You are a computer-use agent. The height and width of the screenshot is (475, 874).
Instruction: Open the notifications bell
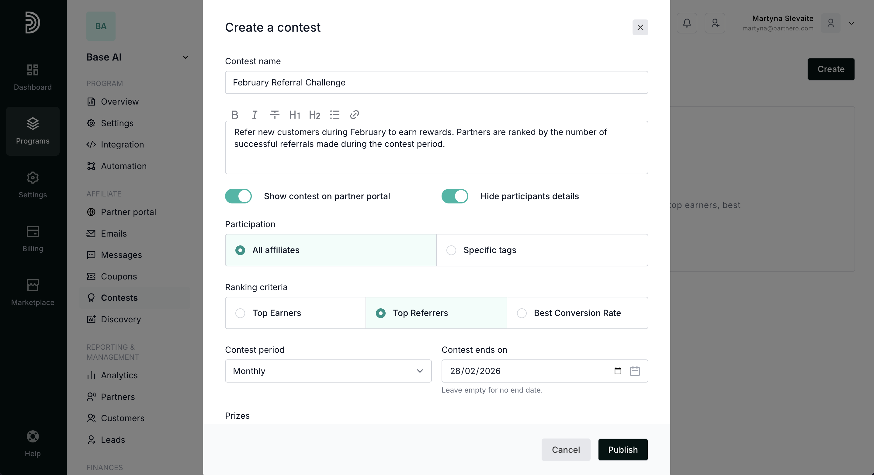coord(687,23)
